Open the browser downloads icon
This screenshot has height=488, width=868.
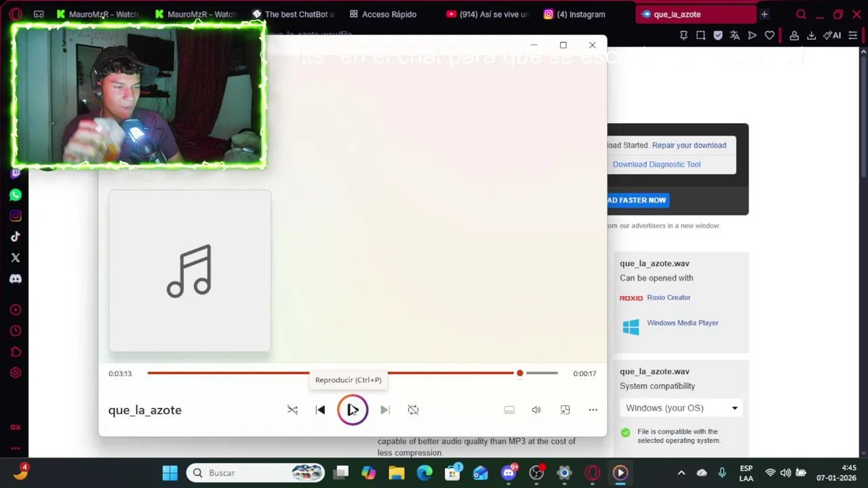tap(811, 35)
